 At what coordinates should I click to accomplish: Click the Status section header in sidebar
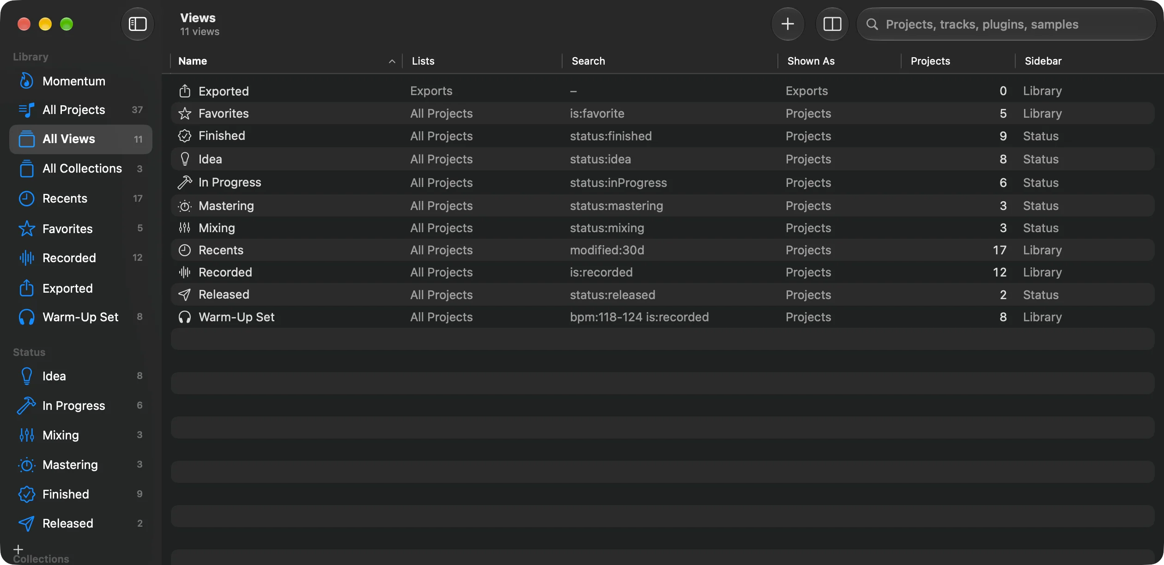coord(29,352)
